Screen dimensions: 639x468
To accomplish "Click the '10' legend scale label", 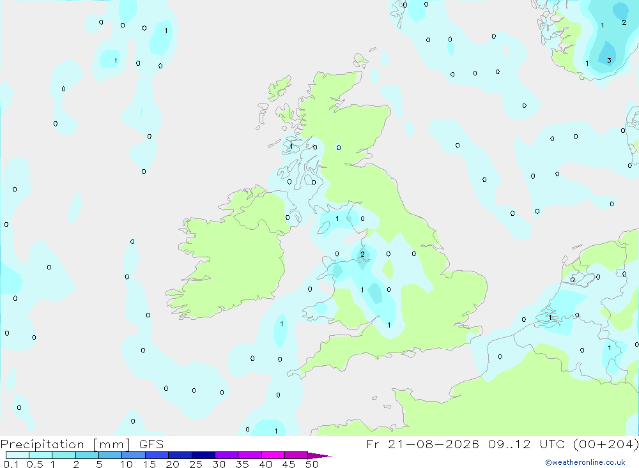I will [x=127, y=464].
